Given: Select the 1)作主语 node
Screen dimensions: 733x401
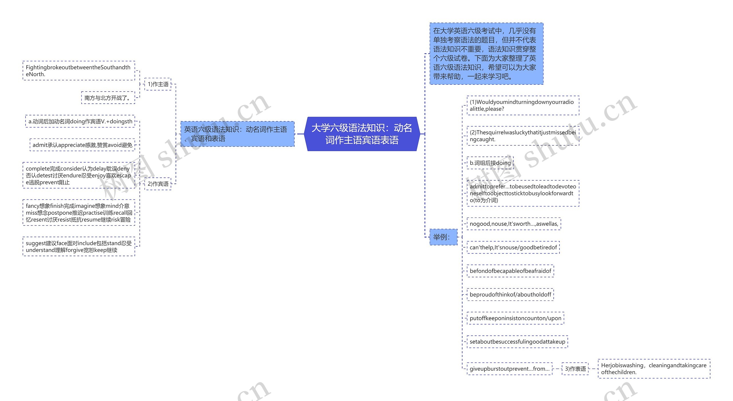Looking at the screenshot, I should [x=158, y=84].
